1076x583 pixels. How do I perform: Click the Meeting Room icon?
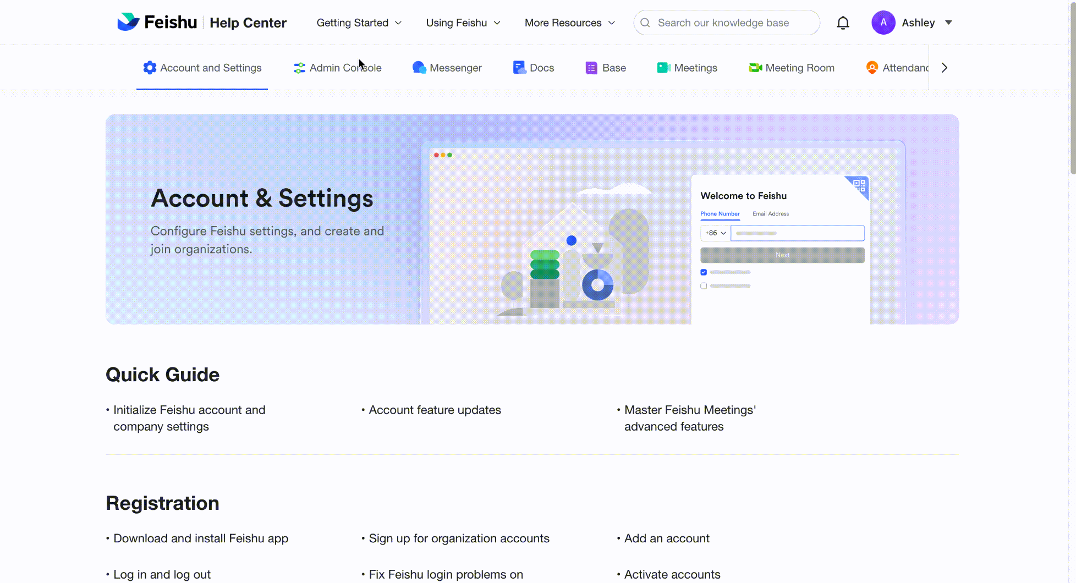[755, 68]
